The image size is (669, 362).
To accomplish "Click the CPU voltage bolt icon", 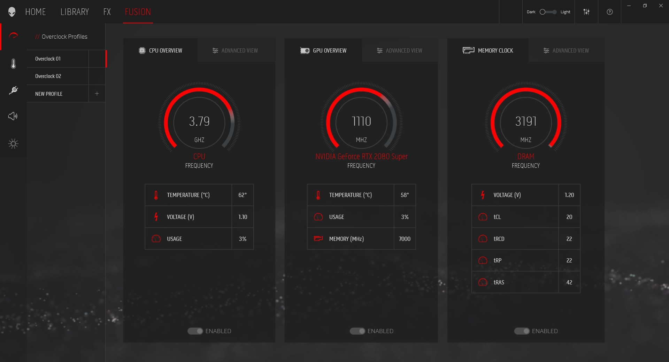I will (x=156, y=217).
